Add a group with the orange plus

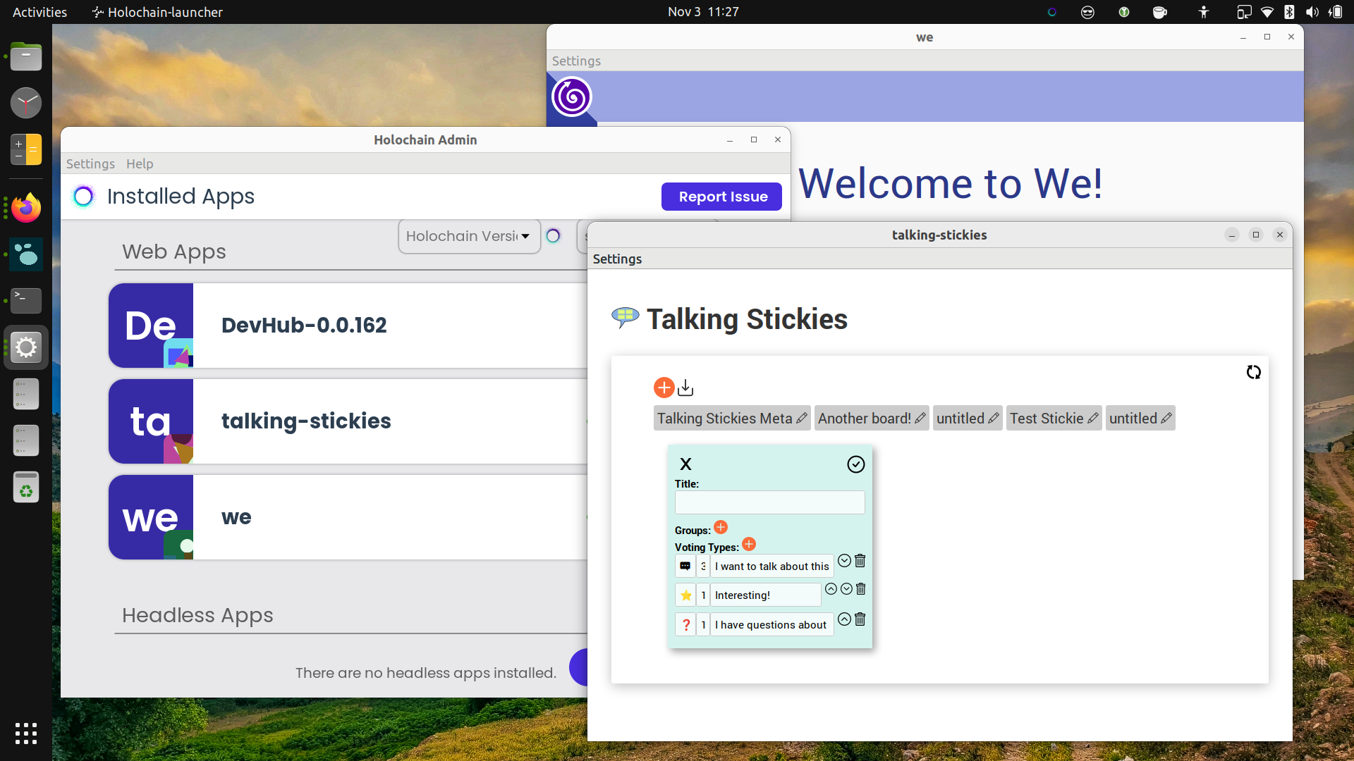721,527
